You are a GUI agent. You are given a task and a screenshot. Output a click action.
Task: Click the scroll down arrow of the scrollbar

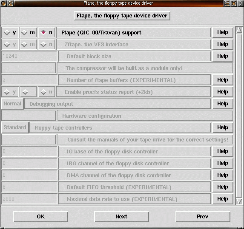pyautogui.click(x=239, y=201)
